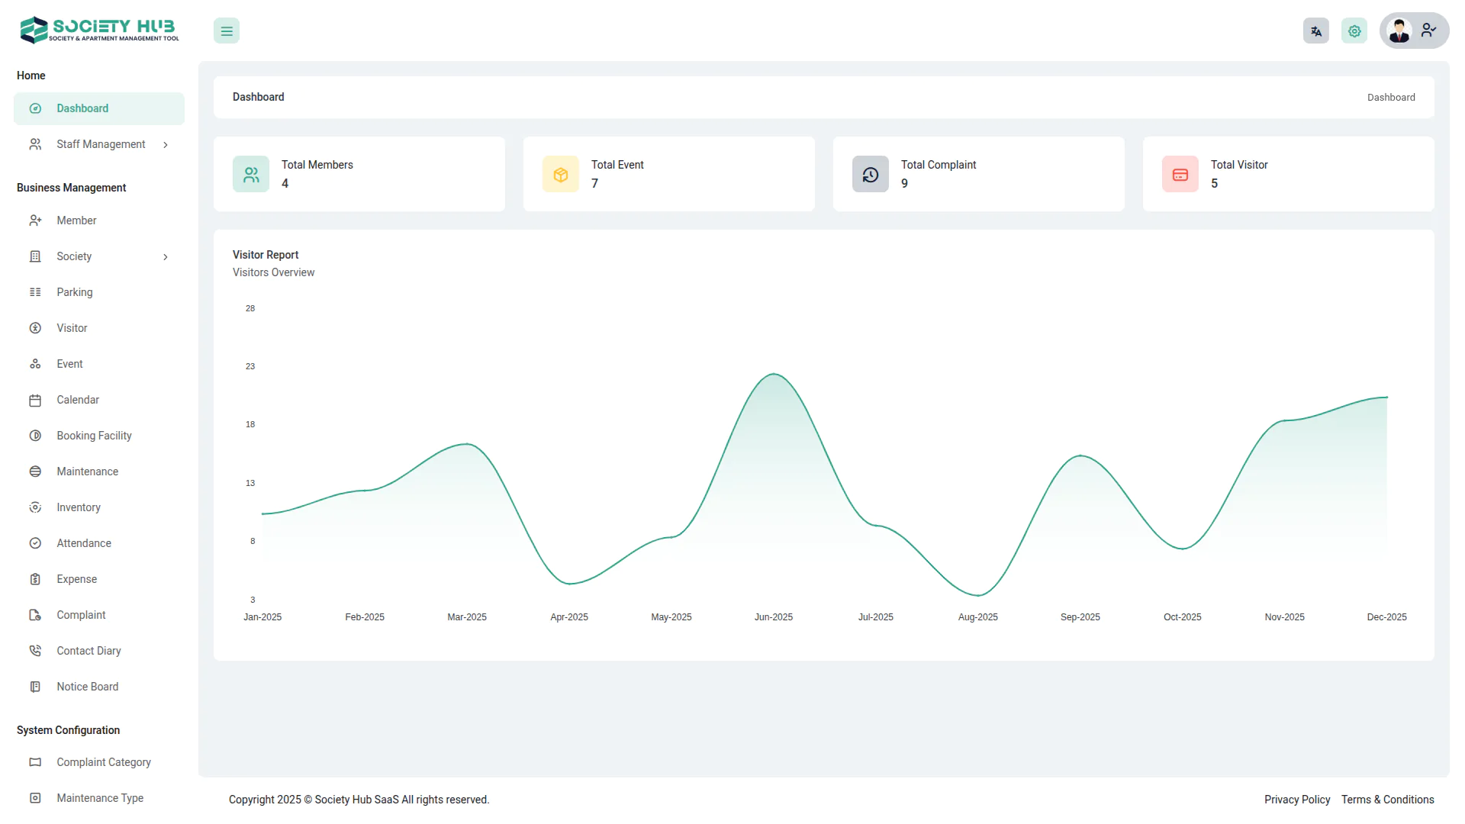The image size is (1465, 824).
Task: Click the Total Complaint history icon
Action: click(x=871, y=175)
